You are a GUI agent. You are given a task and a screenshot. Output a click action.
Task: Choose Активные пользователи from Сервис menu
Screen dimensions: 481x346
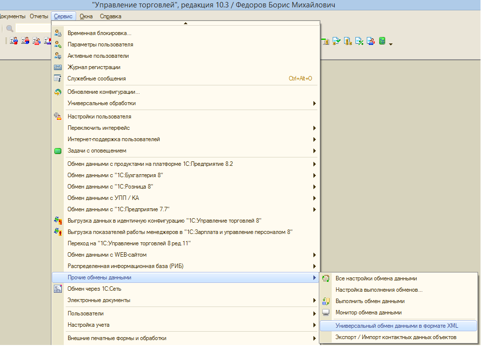tap(186, 56)
